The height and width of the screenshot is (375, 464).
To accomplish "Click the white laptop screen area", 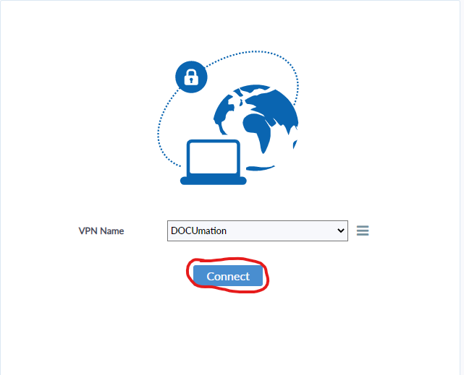I will point(213,158).
